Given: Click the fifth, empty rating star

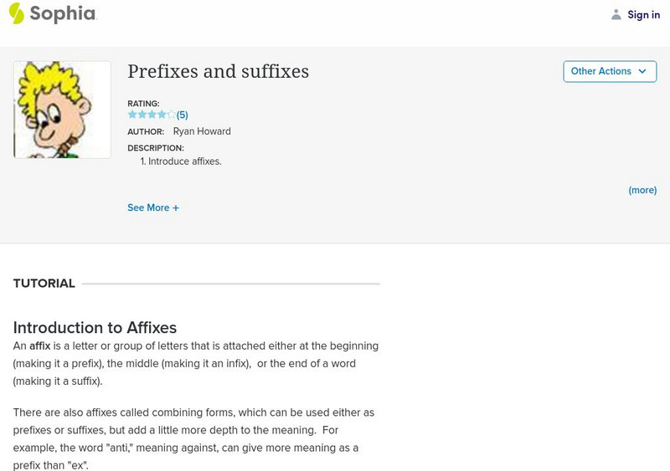Looking at the screenshot, I should pos(171,115).
